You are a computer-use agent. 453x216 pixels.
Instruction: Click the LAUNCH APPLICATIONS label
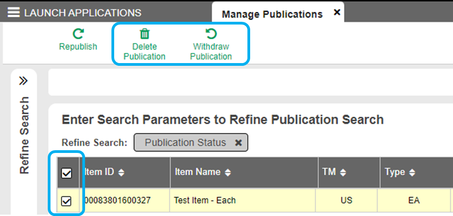coord(83,13)
